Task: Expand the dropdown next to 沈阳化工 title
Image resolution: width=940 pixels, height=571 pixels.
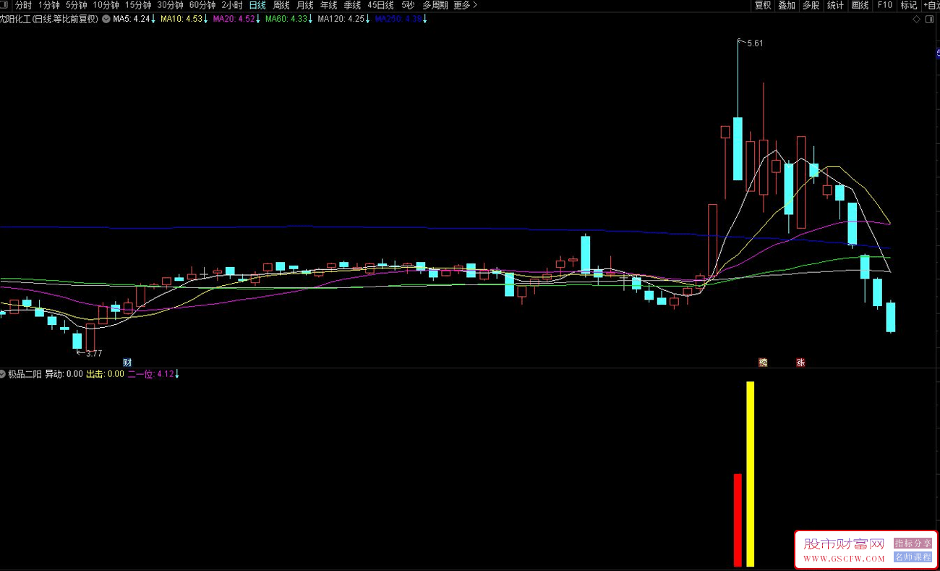Action: pos(106,20)
